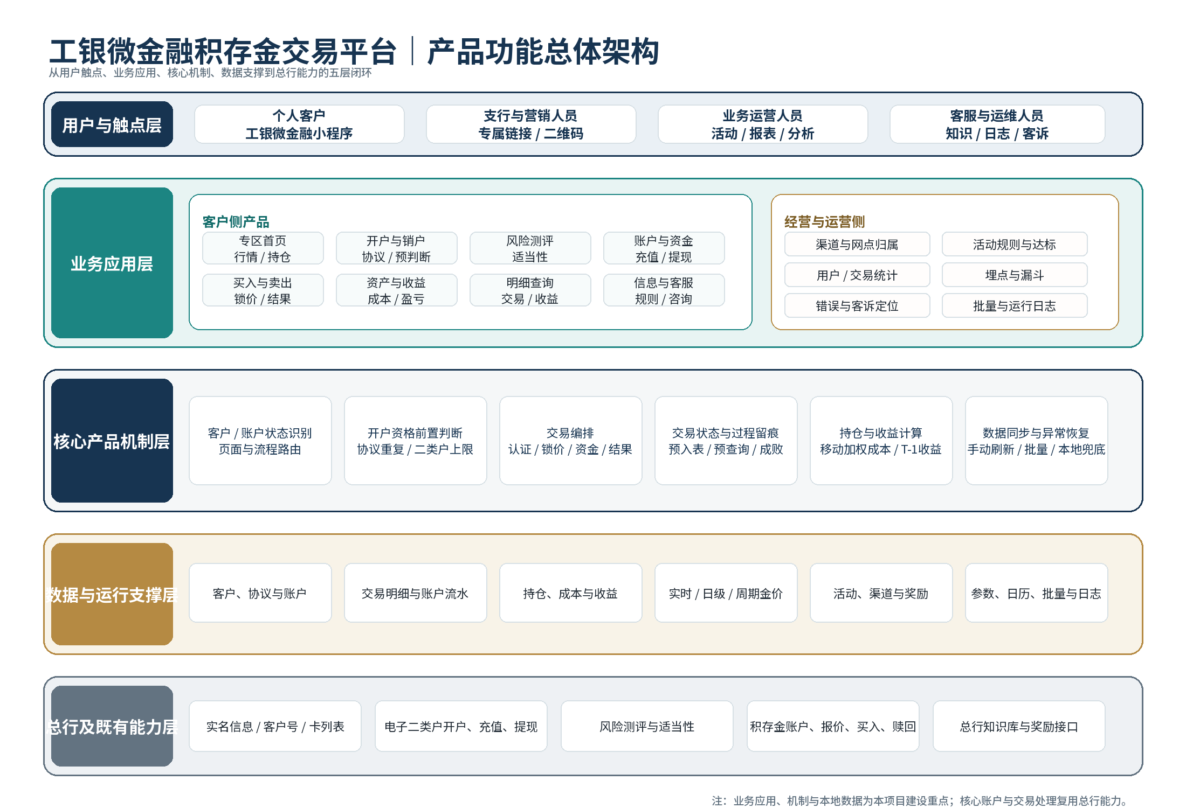1186x808 pixels.
Task: Select the 总行知识库与奖励接口 card
Action: coord(1019,726)
